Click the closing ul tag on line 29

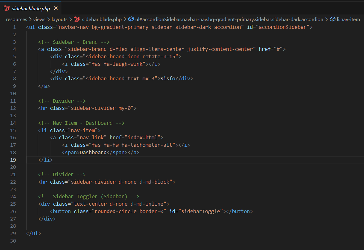pyautogui.click(x=33, y=233)
